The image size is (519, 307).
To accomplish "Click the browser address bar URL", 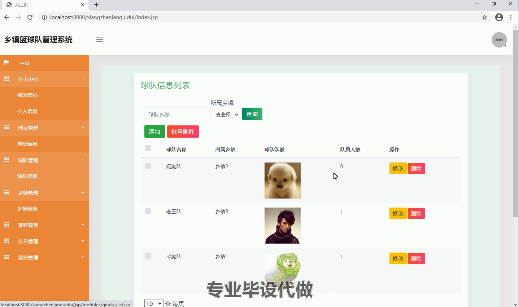I will (x=104, y=17).
